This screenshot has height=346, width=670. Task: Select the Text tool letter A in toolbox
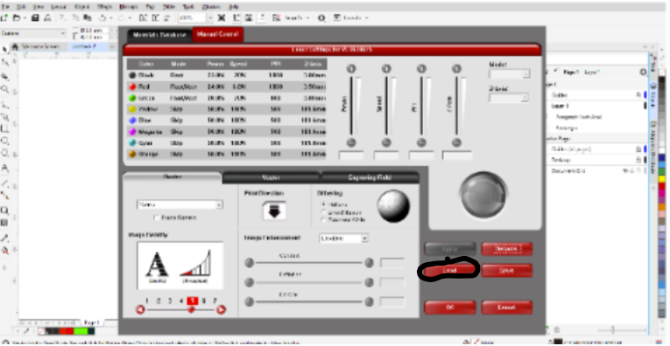pyautogui.click(x=5, y=168)
